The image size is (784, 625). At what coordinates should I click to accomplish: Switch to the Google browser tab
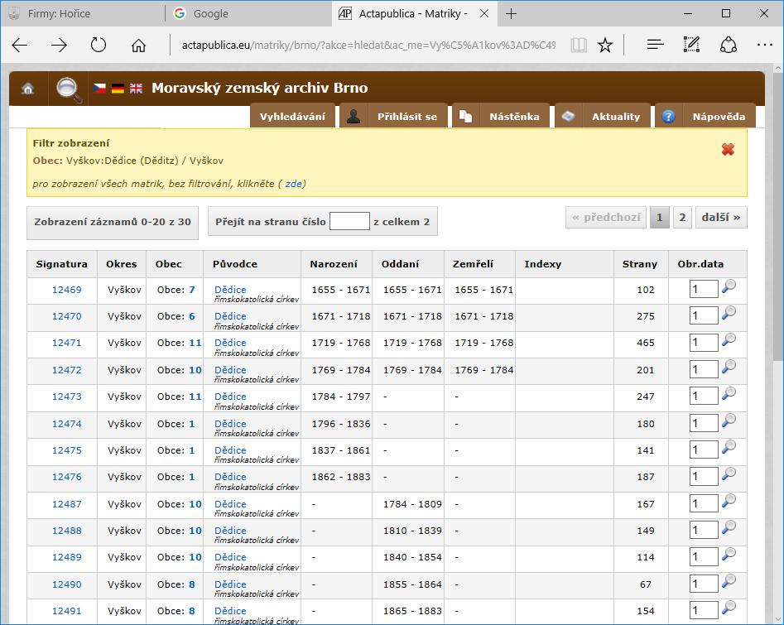click(248, 14)
